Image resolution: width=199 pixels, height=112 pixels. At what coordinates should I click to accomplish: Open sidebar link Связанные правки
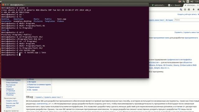click(13, 80)
